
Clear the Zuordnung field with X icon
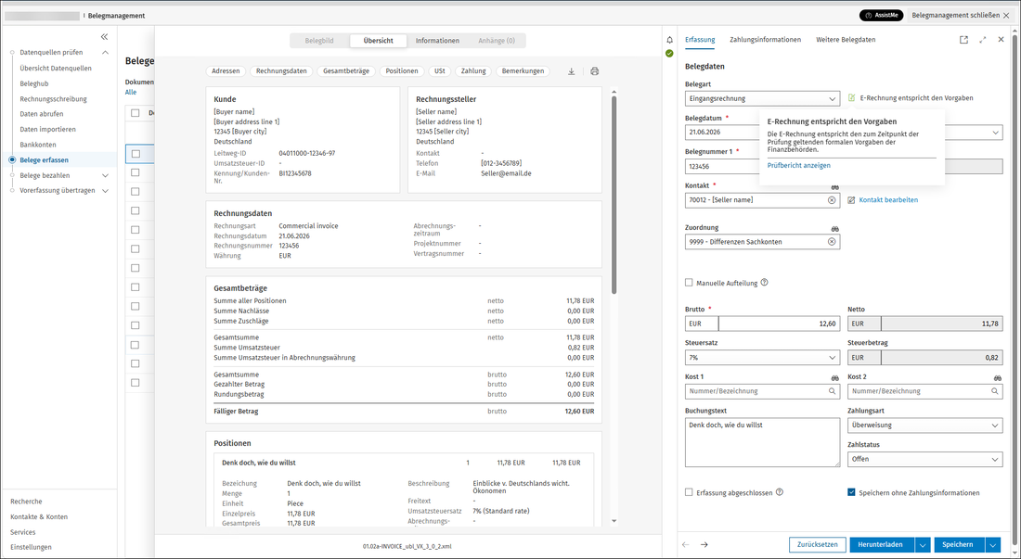pos(832,242)
